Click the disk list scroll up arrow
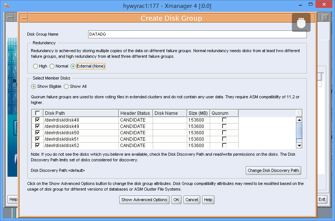335x221 pixels. (x=299, y=120)
